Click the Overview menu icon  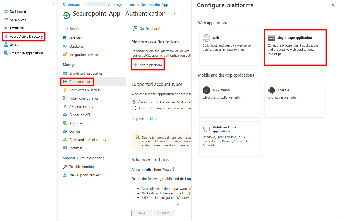click(65, 38)
